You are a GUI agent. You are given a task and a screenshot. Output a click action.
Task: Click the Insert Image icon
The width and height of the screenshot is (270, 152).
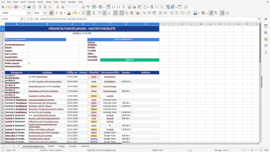coord(129,7)
